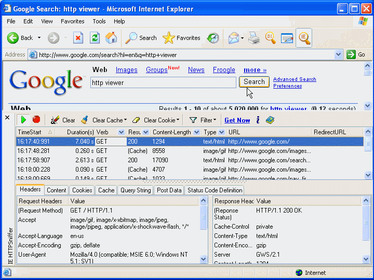The image size is (374, 280).
Task: Click the browser Refresh icon
Action: pos(95,38)
